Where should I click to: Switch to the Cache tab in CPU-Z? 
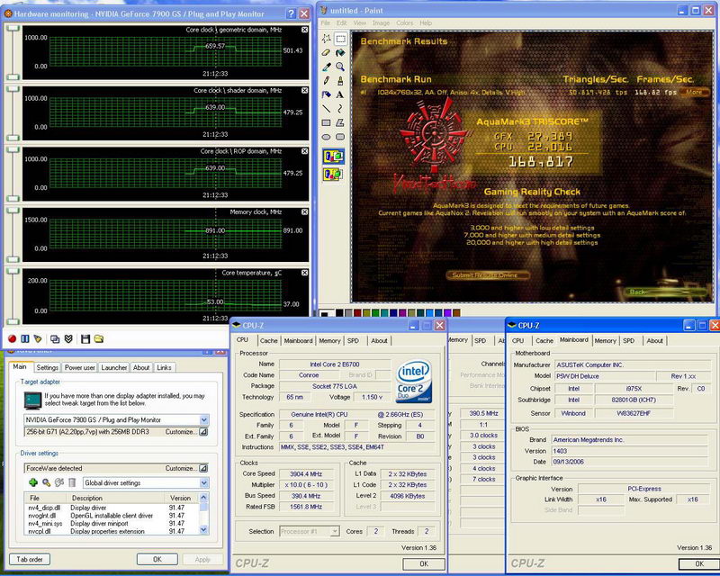coord(269,340)
